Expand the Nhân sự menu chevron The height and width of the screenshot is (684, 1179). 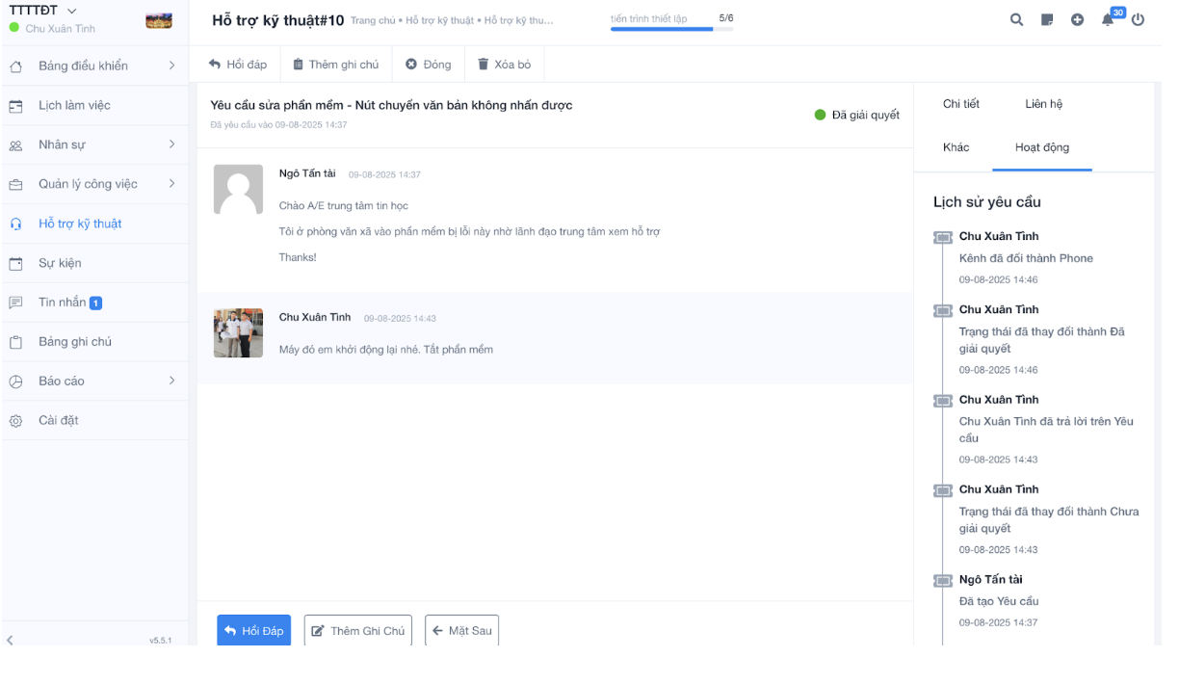pyautogui.click(x=171, y=145)
